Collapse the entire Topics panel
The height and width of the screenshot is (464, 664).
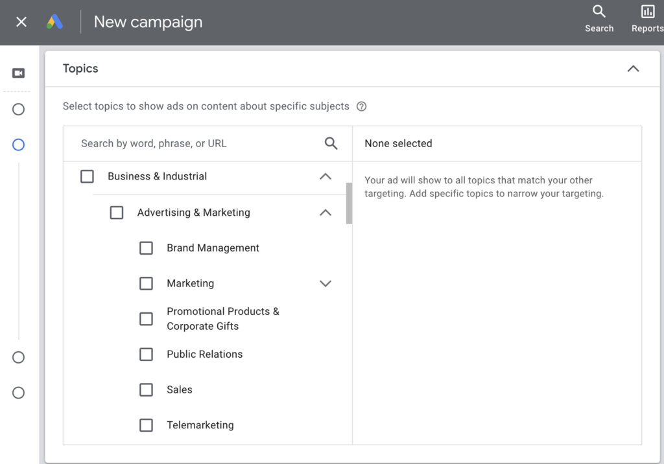click(x=633, y=68)
